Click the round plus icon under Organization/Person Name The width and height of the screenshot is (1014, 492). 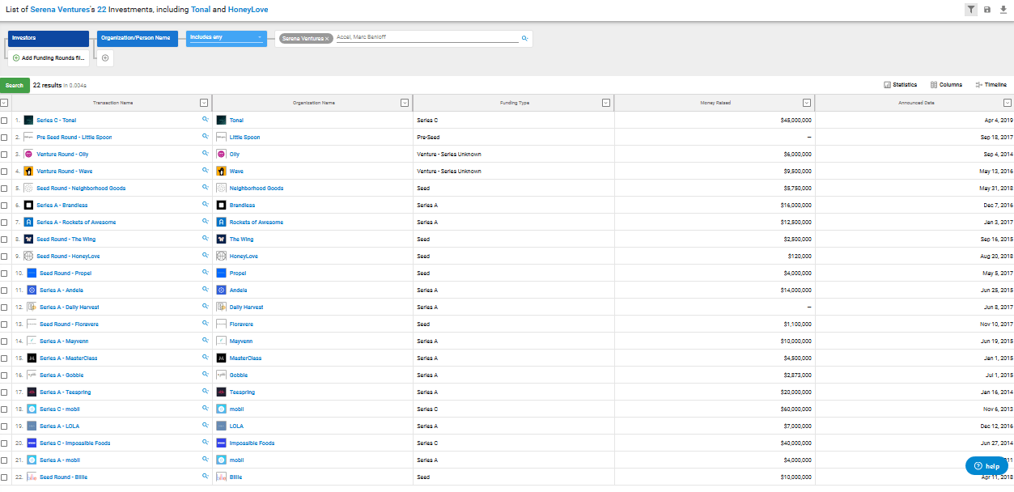pyautogui.click(x=106, y=58)
